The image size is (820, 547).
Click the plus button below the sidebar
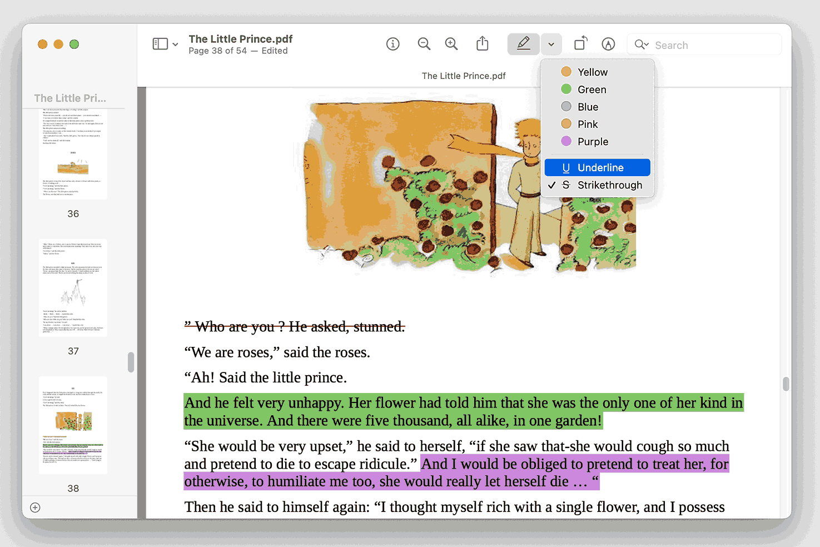[35, 508]
